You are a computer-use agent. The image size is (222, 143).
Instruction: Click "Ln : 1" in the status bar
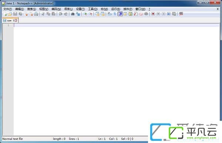point(102,139)
